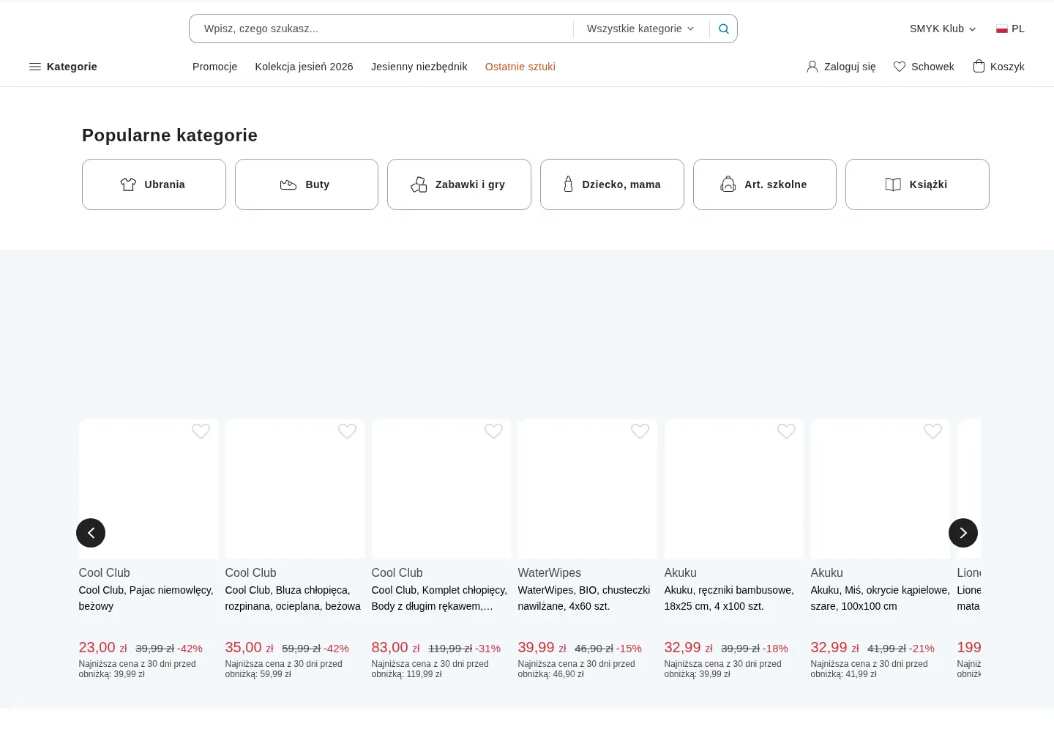The width and height of the screenshot is (1054, 732).
Task: Click the search magnifier icon
Action: coord(723,29)
